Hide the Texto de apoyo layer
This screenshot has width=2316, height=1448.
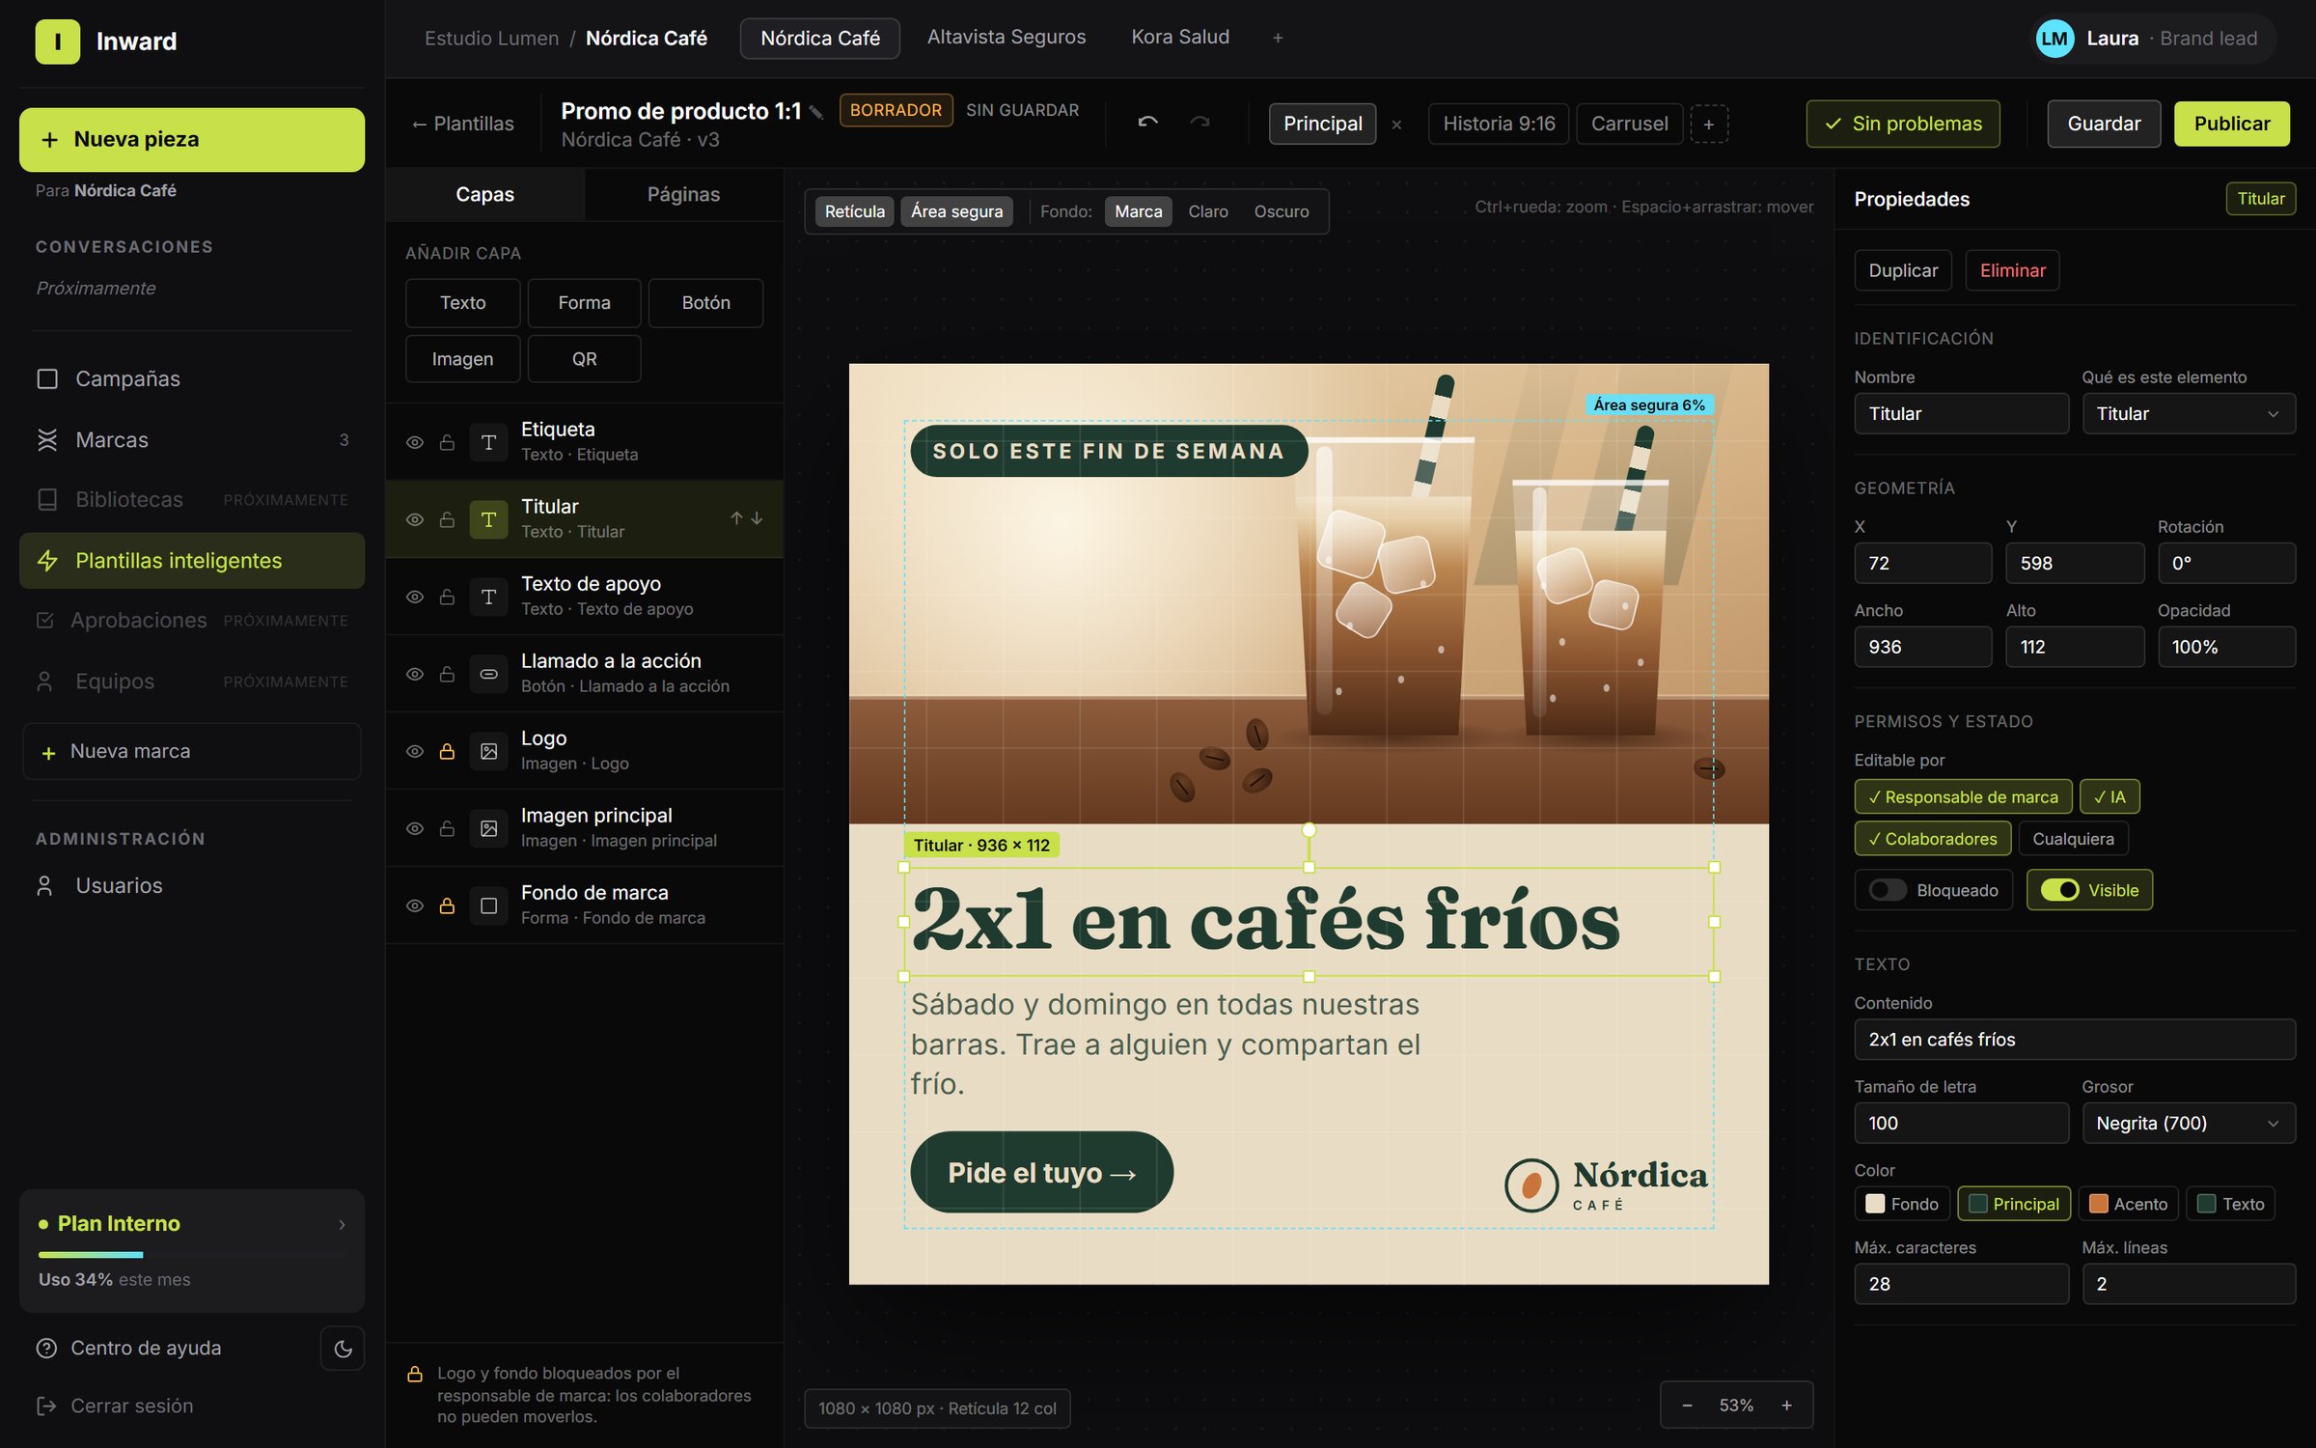tap(415, 597)
